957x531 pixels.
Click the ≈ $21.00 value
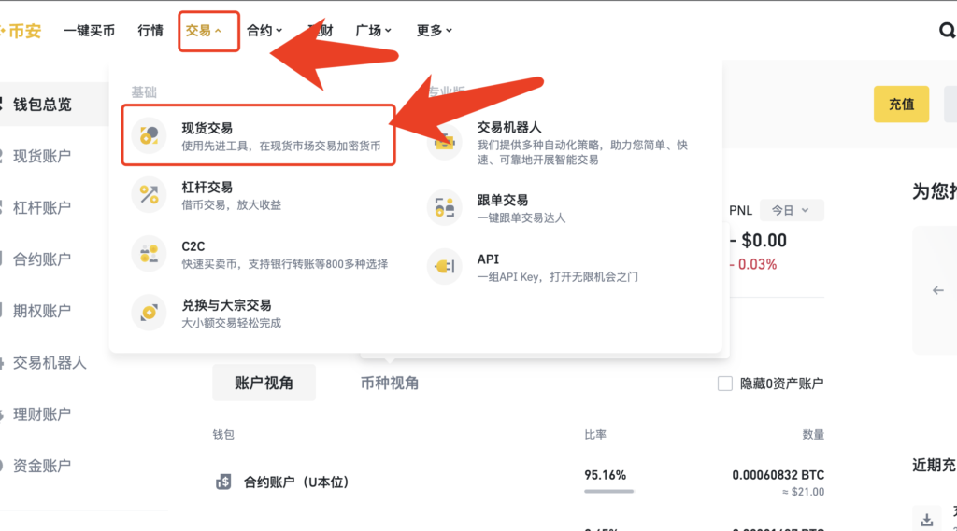pos(803,492)
